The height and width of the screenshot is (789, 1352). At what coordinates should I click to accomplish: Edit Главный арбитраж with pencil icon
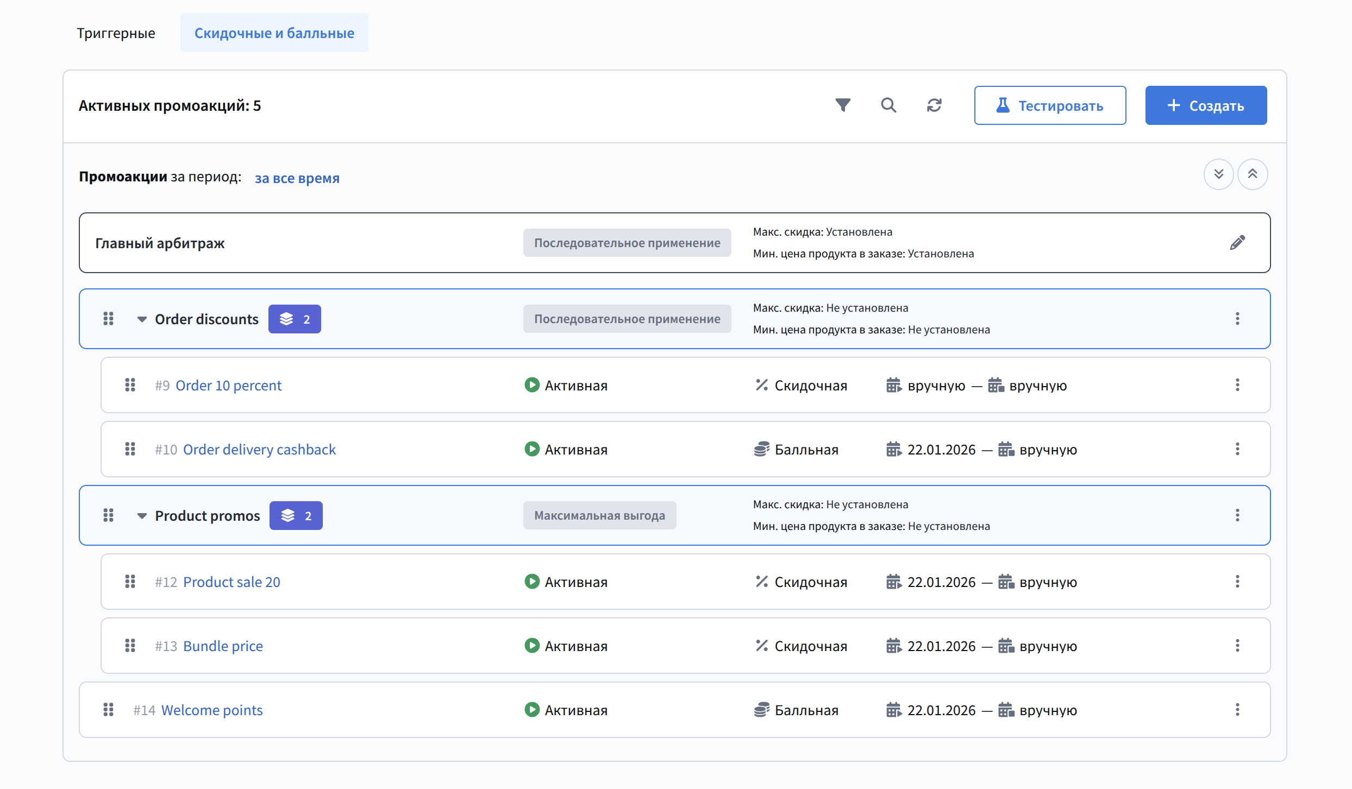(1237, 243)
